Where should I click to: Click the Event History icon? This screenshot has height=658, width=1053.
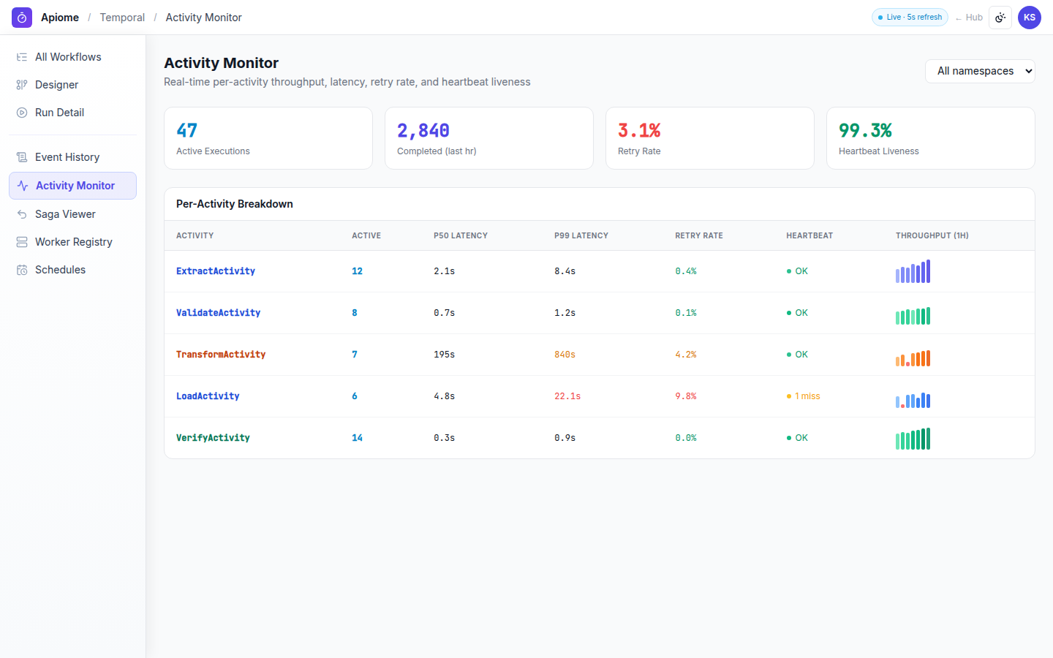[22, 157]
